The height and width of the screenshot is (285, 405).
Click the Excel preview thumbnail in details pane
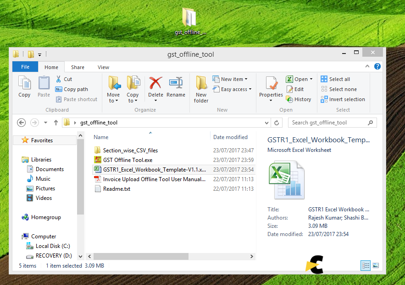(287, 180)
